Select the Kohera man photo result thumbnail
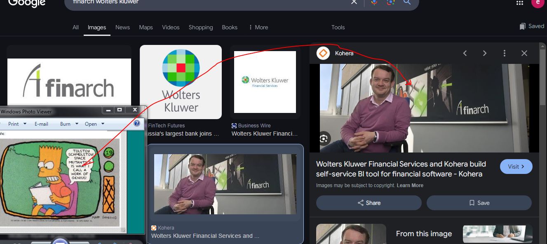Viewport: 547px width, 244px height. (225, 184)
